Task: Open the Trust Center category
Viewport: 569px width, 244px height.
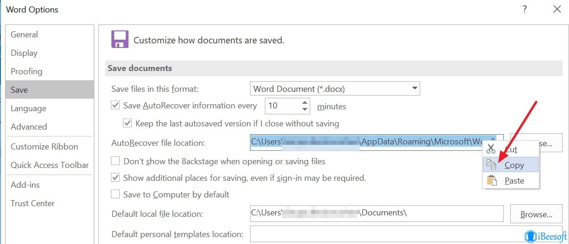Action: pos(50,203)
